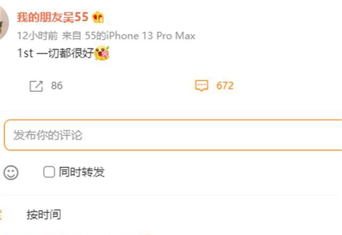Click the 同时转发 label text

tap(82, 172)
